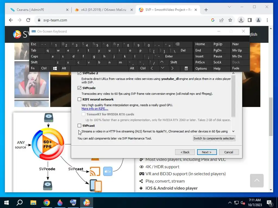Click right arrow key on On-Screen Keyboard
Viewport: 278px width, 208px height.
click(x=172, y=68)
